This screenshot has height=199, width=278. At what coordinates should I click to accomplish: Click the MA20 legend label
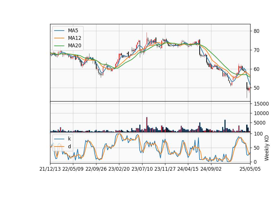(74, 46)
